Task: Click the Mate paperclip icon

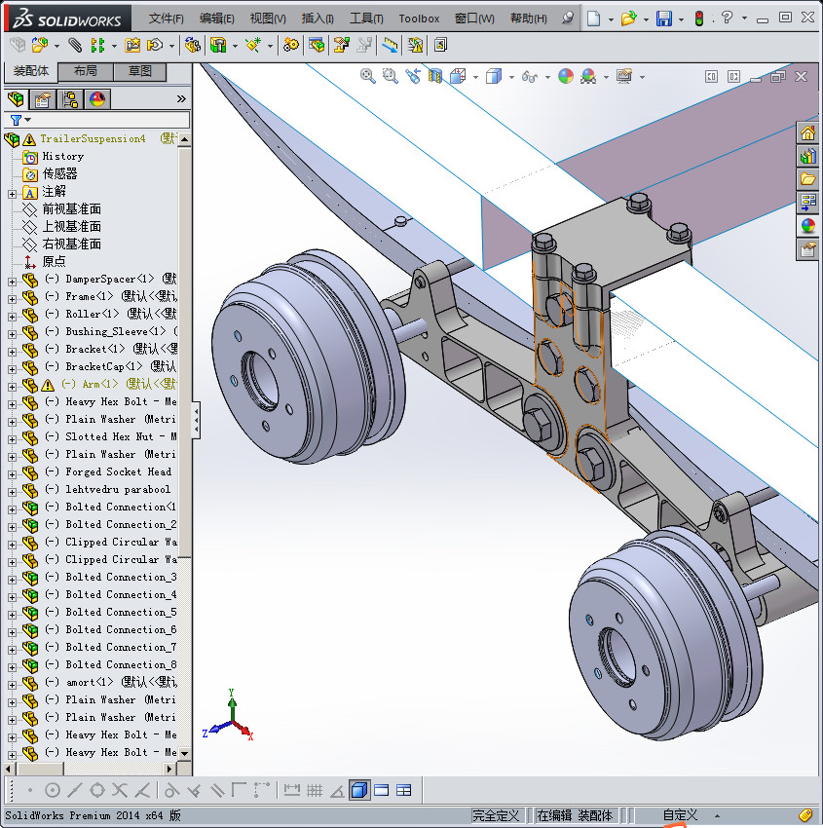Action: click(x=75, y=46)
